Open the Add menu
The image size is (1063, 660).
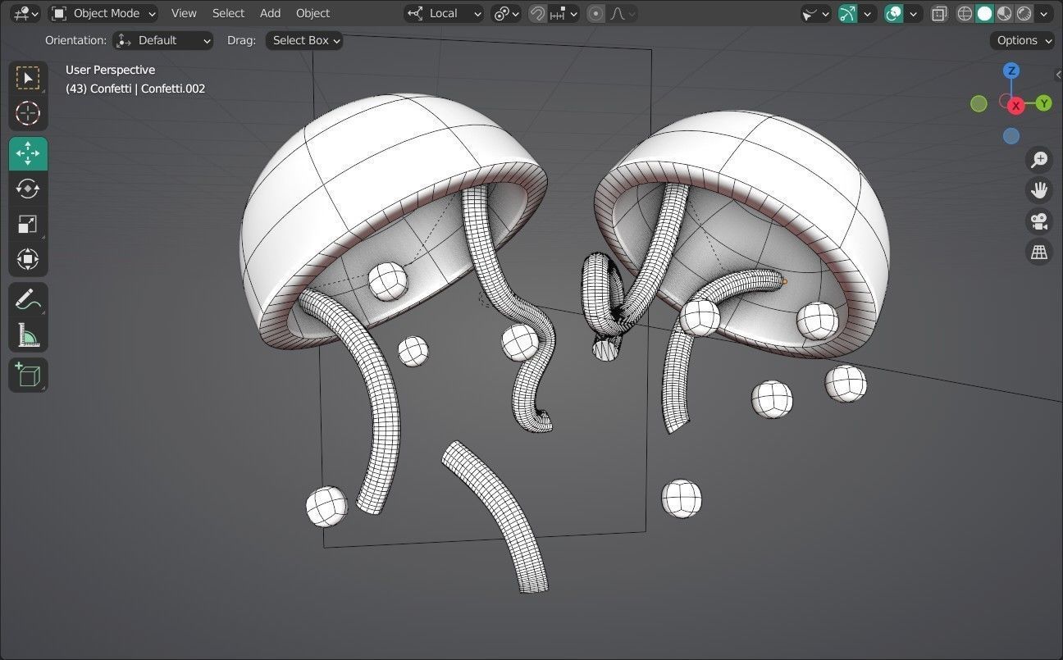point(270,13)
